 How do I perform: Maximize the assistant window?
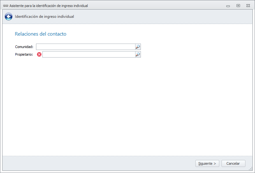tap(238, 6)
